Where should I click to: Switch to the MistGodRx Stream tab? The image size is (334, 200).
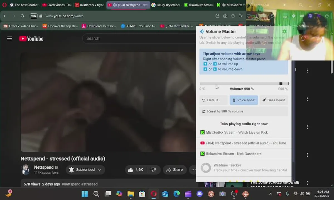[231, 5]
